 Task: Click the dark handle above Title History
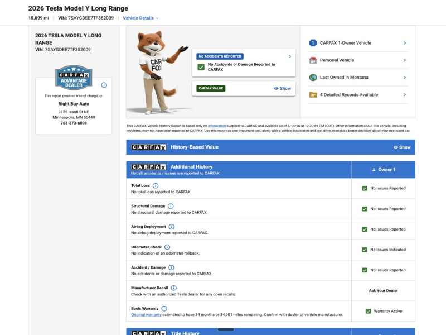[226, 329]
